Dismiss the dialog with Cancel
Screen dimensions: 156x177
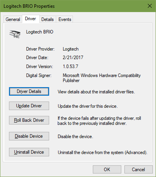tap(138, 169)
